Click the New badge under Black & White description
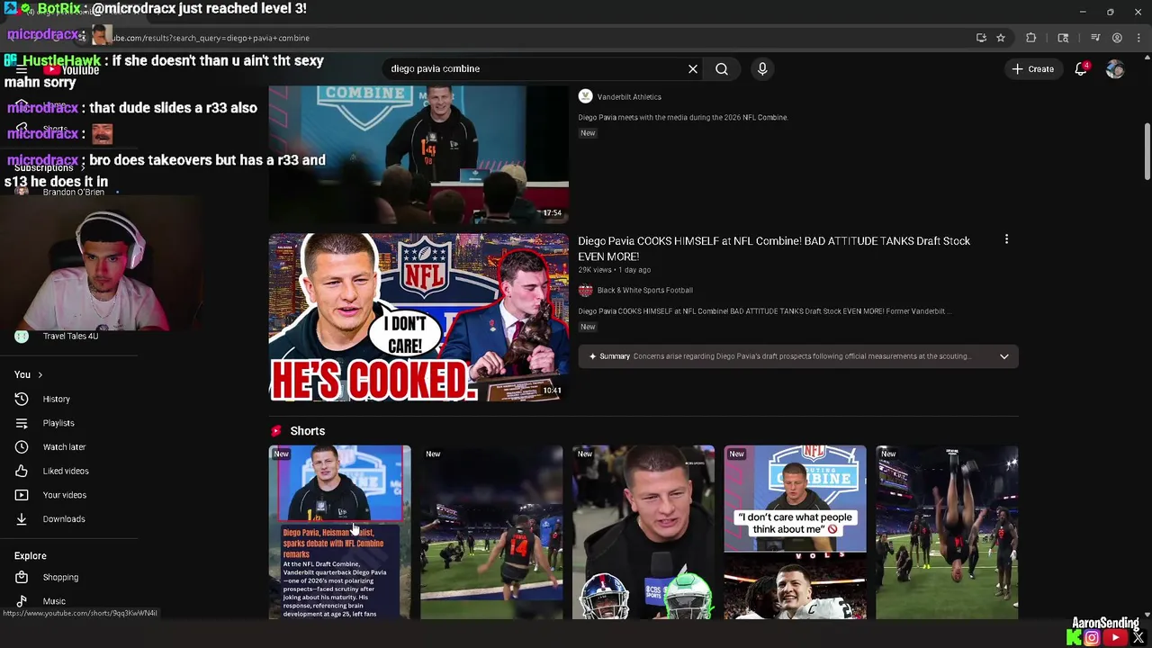The image size is (1152, 648). 588,327
